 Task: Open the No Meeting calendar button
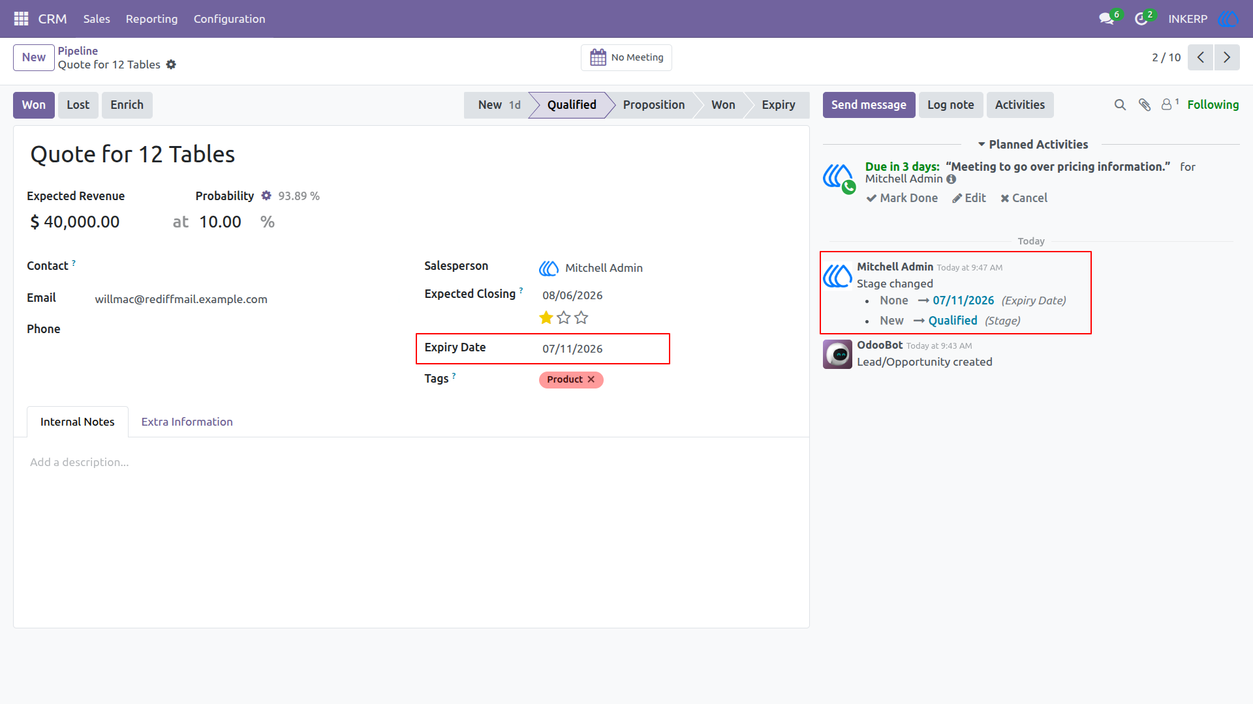626,57
